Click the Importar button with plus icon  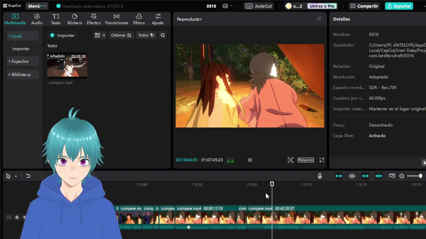pos(62,35)
